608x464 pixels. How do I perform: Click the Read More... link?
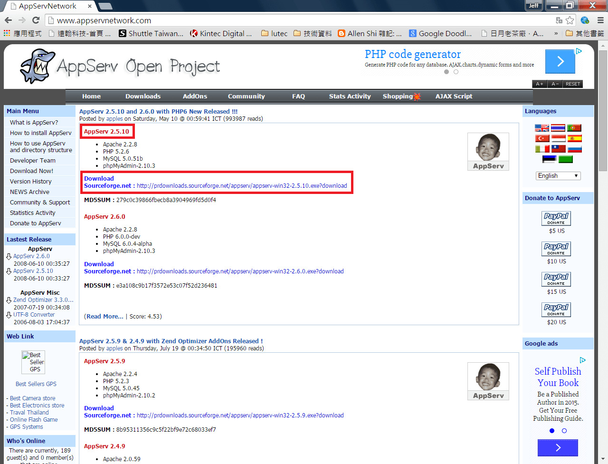pos(104,316)
